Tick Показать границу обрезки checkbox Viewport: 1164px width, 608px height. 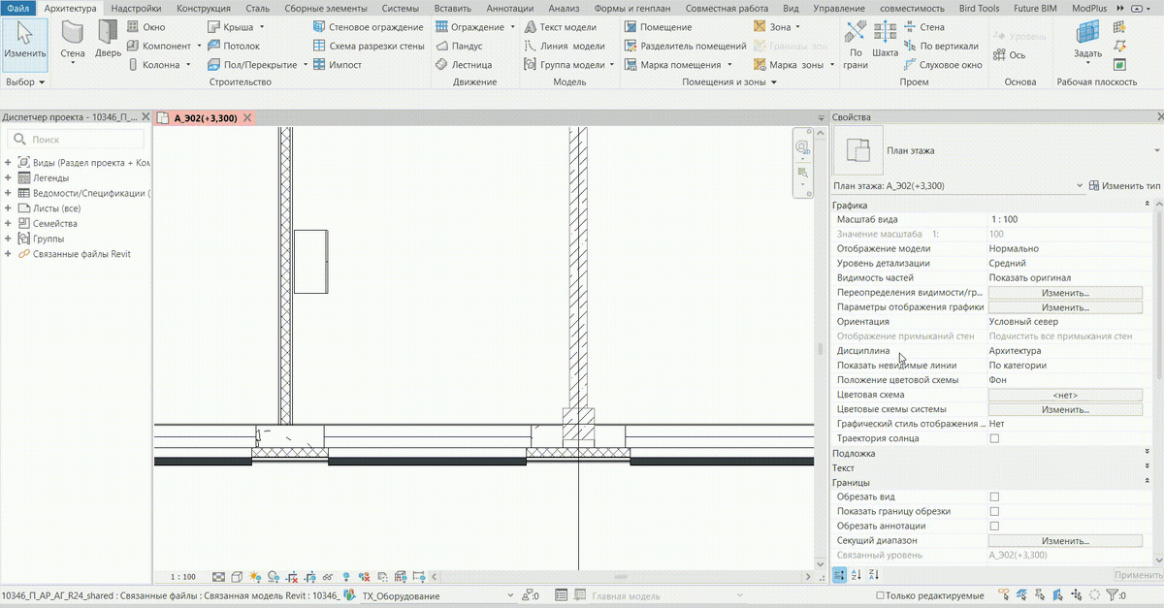coord(993,511)
